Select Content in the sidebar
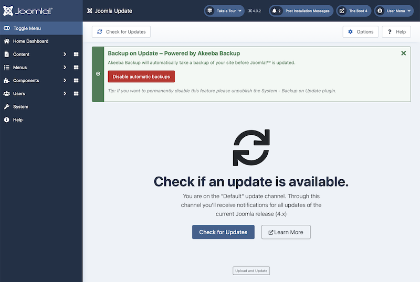Viewport: 420px width, 282px height. (21, 55)
